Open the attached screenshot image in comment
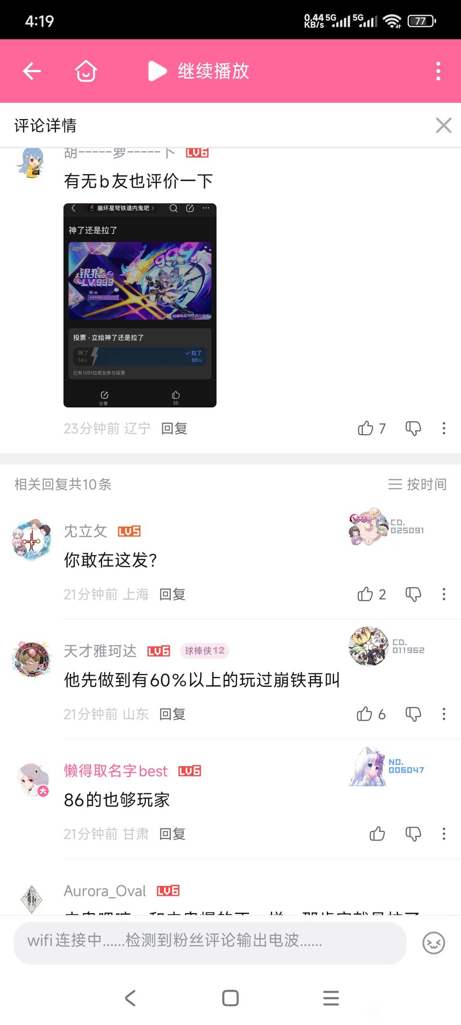 click(140, 305)
